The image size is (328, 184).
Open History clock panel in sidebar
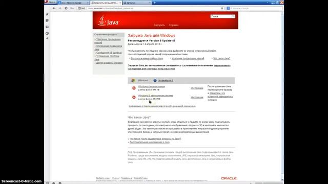[x=47, y=33]
